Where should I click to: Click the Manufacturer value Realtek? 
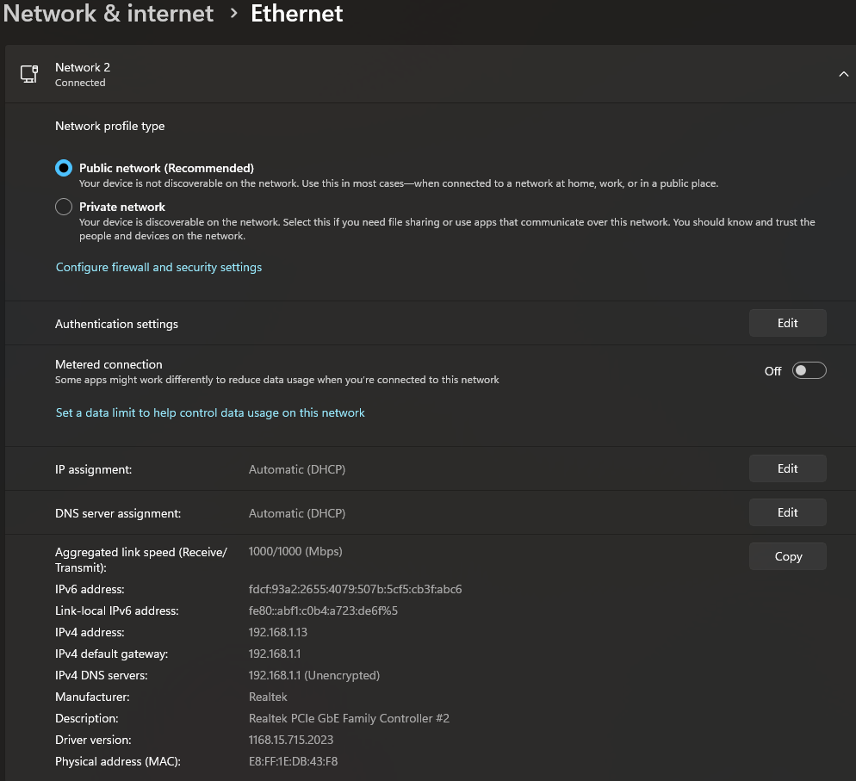[268, 697]
